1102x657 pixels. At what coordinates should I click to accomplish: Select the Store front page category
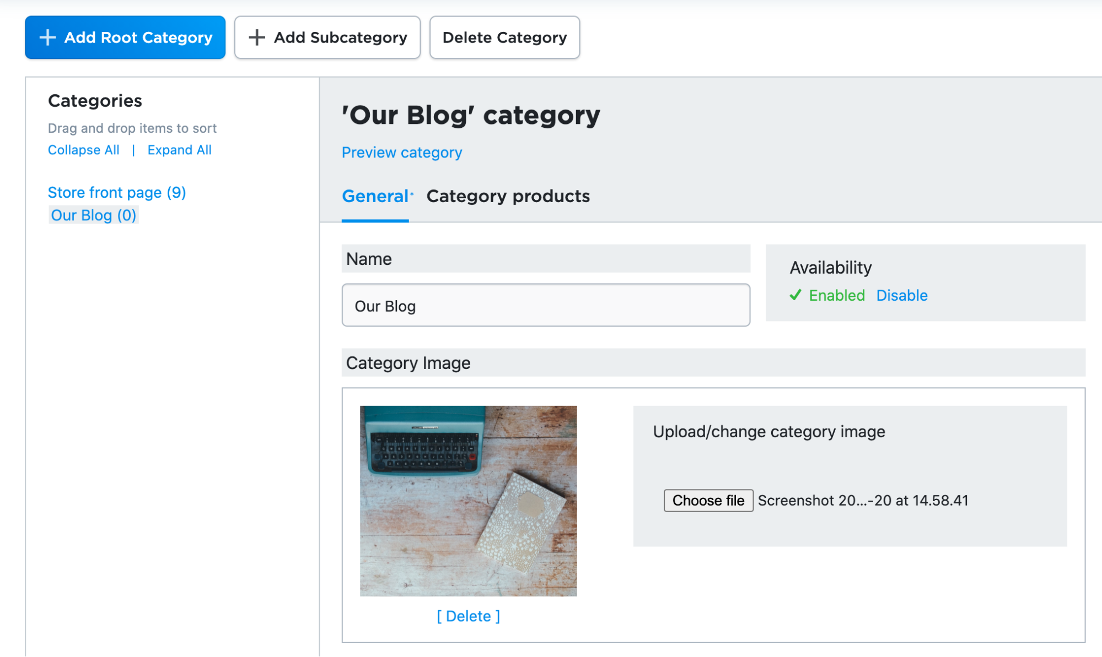(116, 192)
